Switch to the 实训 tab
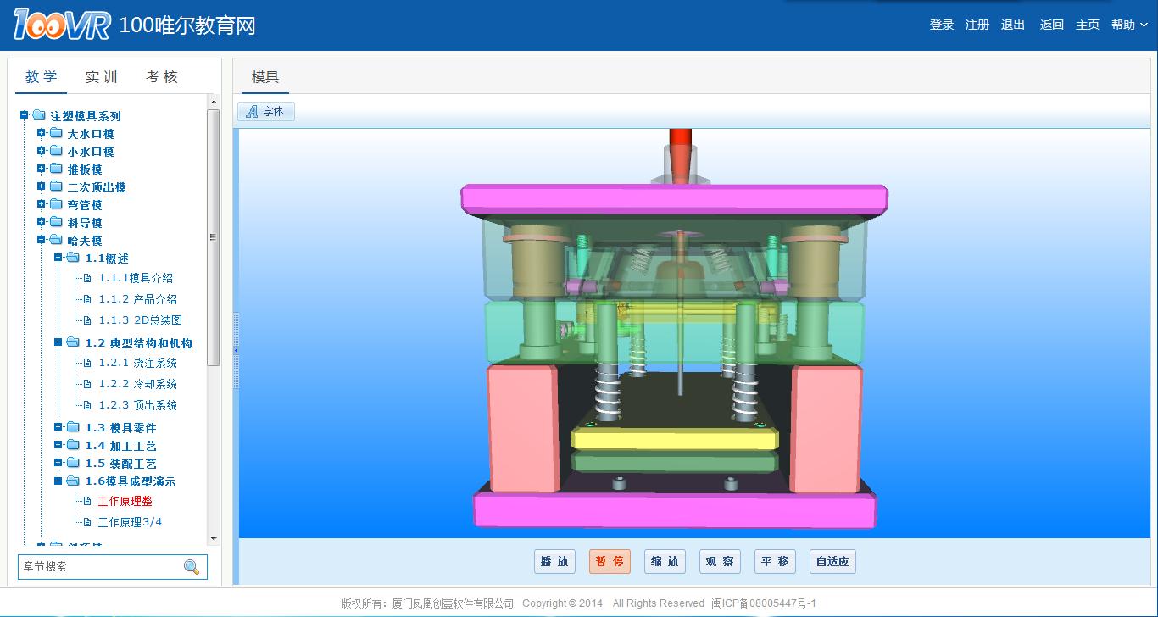The image size is (1158, 617). point(101,77)
